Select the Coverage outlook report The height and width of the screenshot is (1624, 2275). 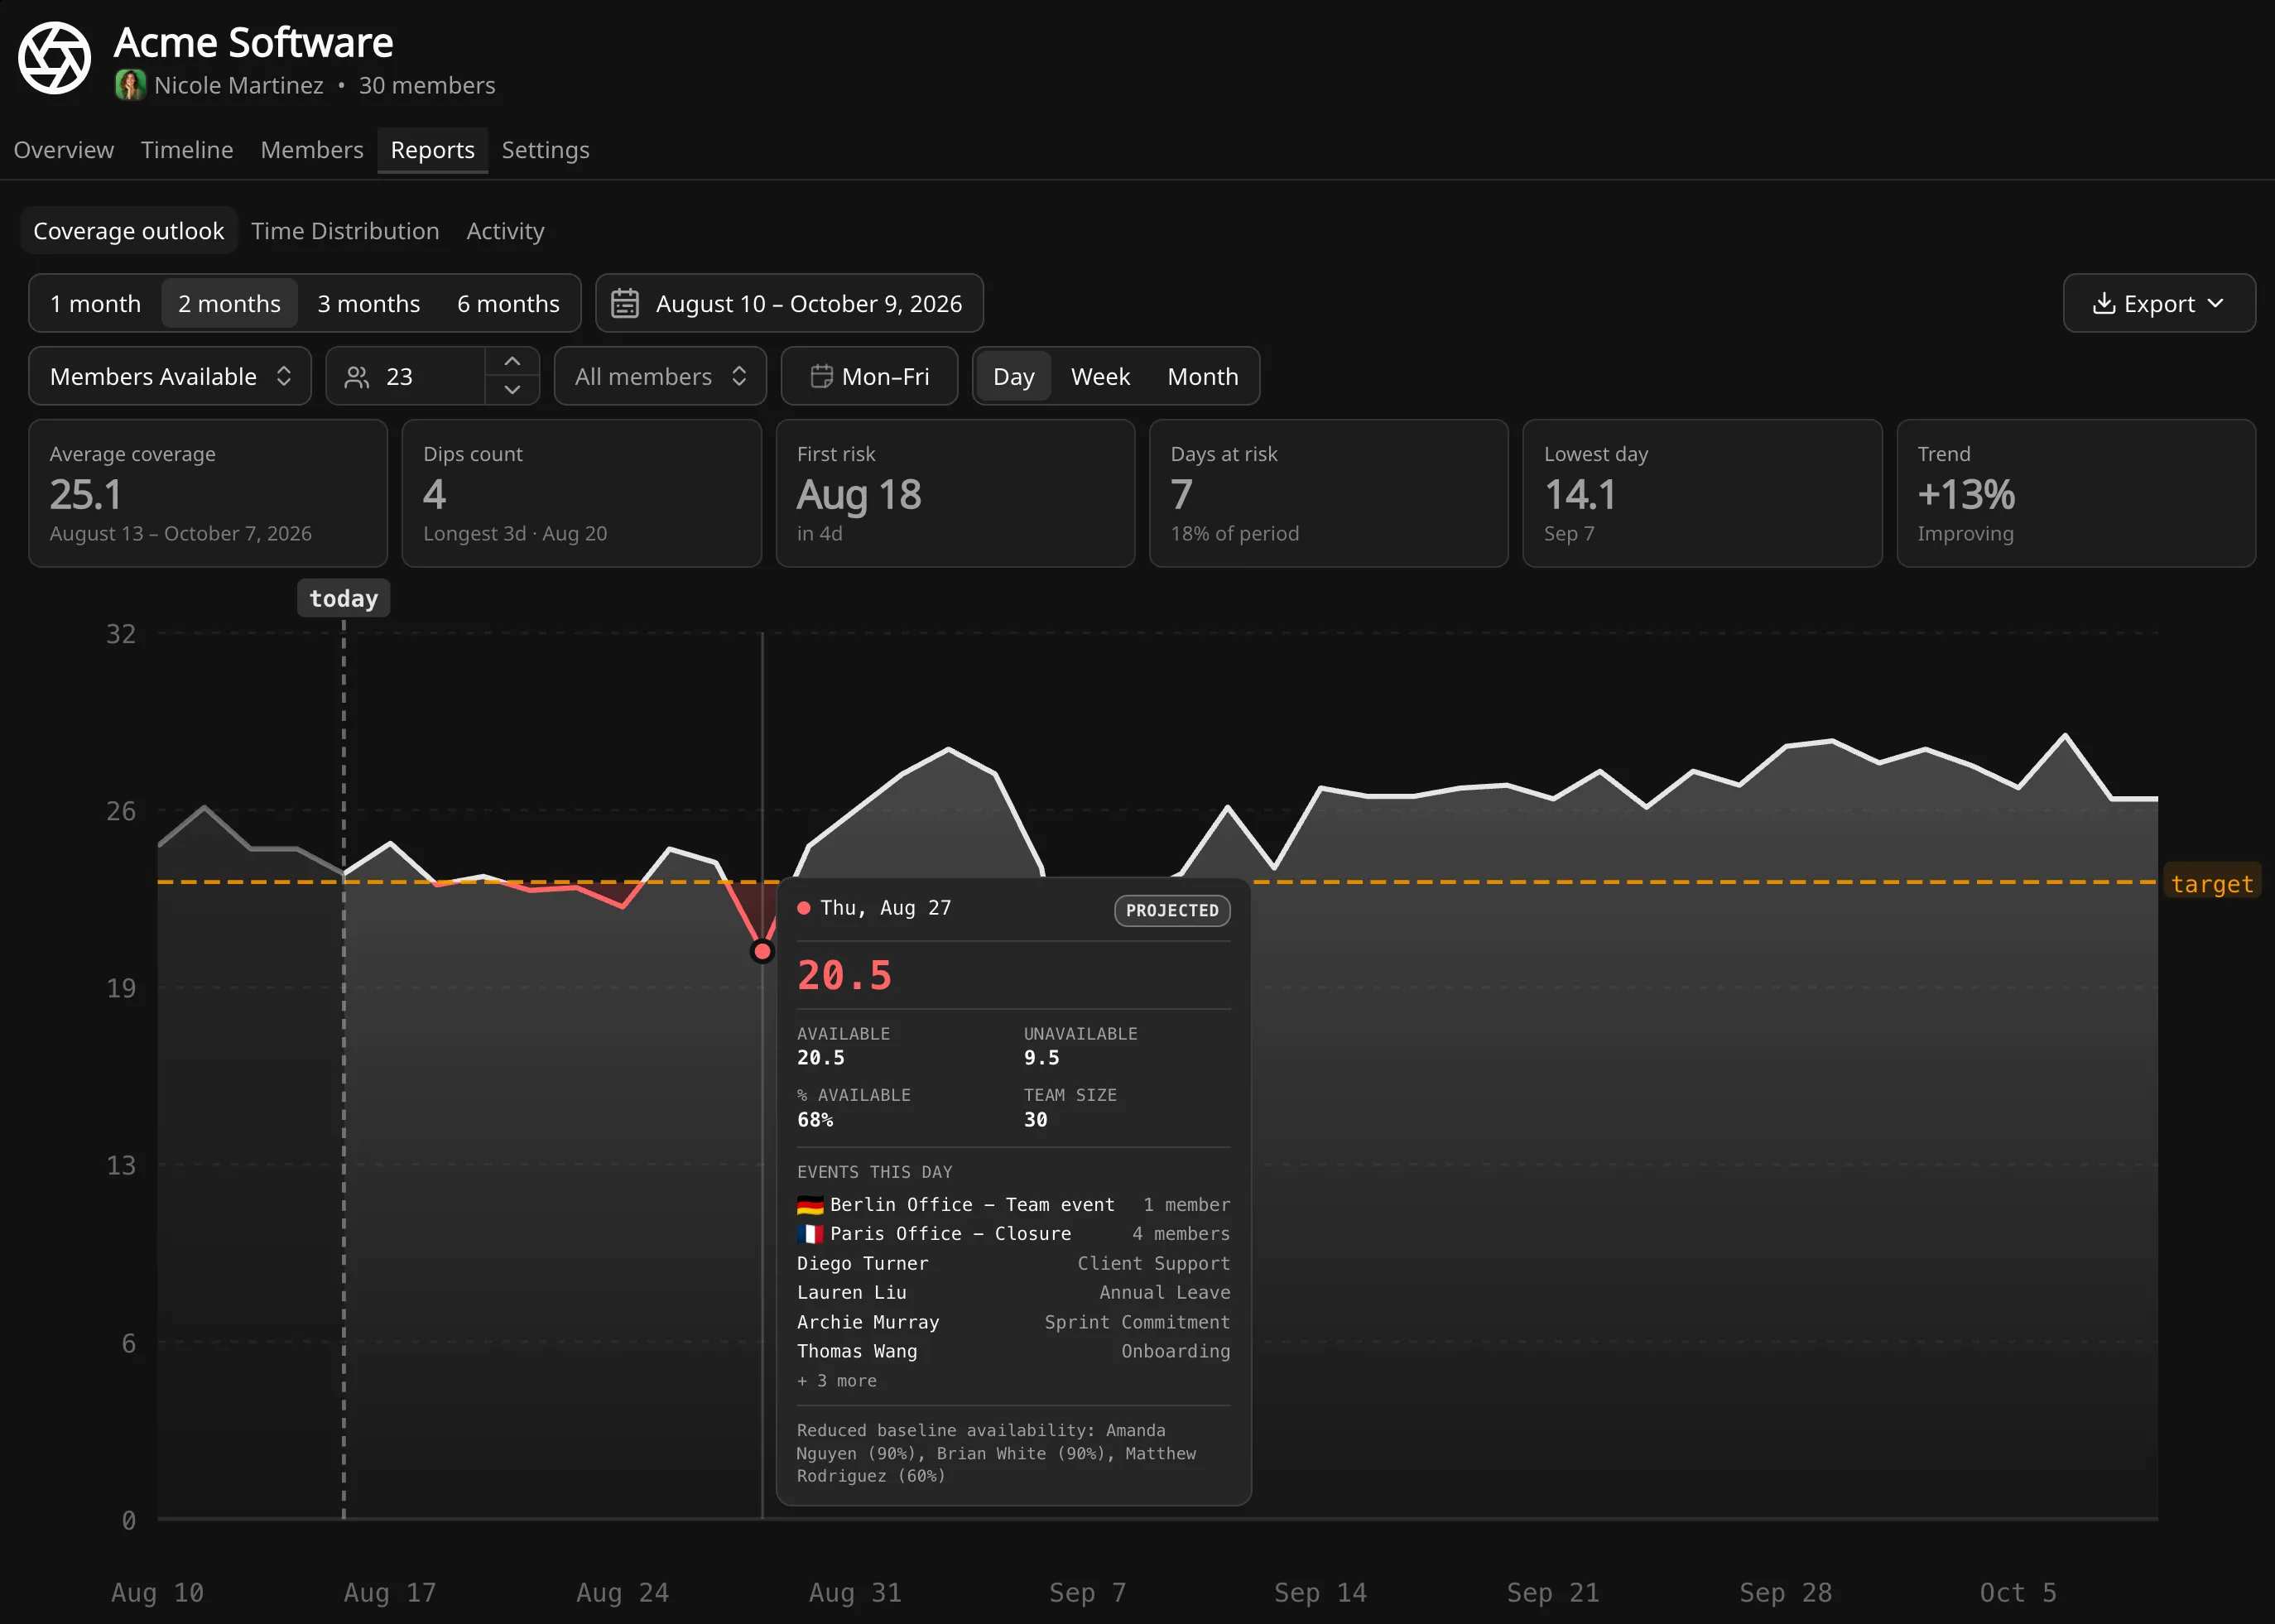[128, 231]
